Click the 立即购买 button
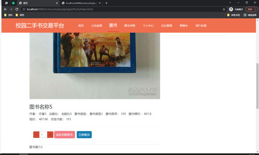 click(x=84, y=135)
